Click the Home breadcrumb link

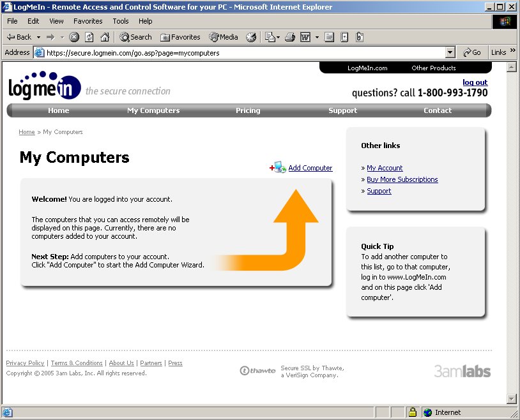27,132
